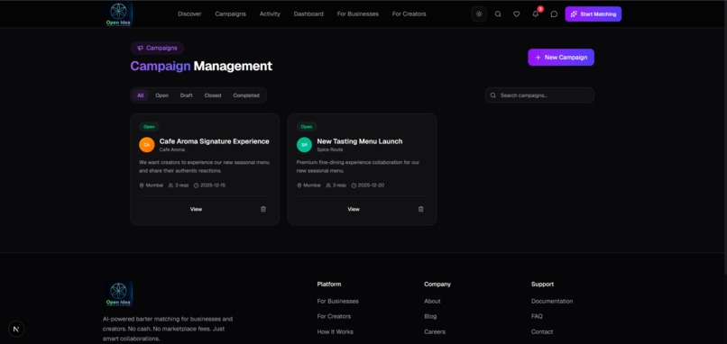Image resolution: width=727 pixels, height=344 pixels.
Task: Click the Next.js N dev indicator
Action: coord(16,330)
